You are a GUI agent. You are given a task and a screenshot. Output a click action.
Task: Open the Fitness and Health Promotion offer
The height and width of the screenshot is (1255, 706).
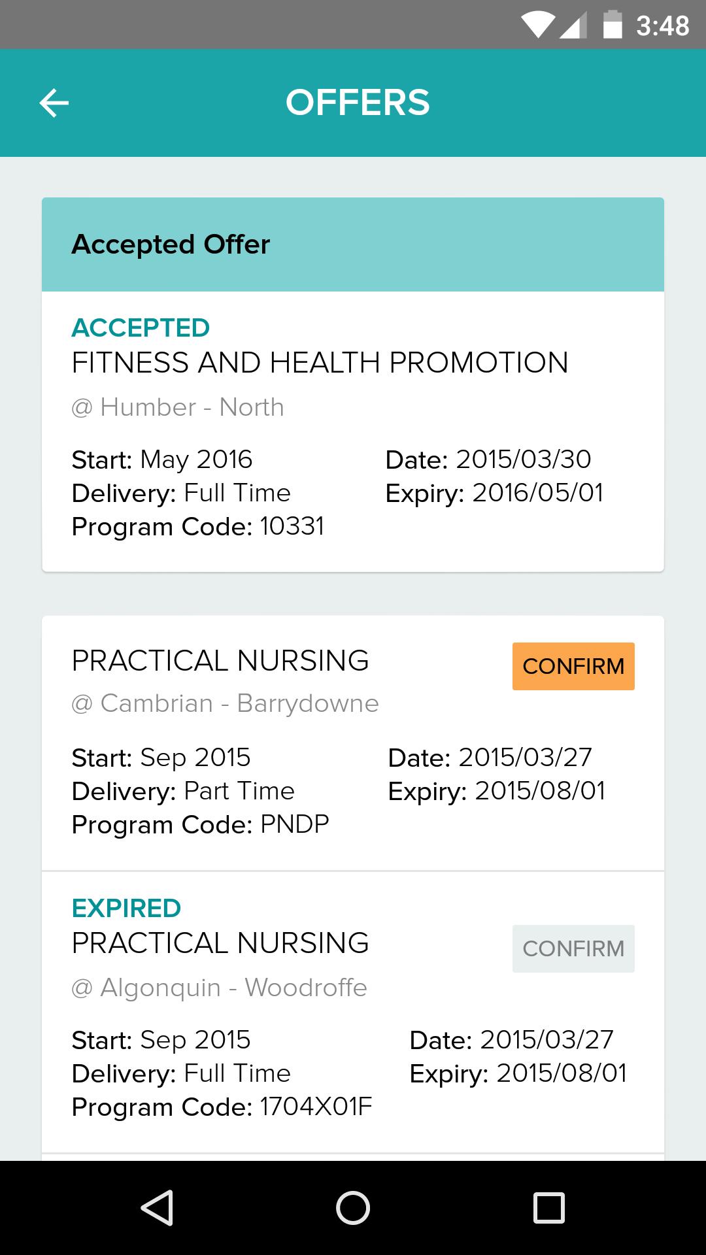pos(320,363)
